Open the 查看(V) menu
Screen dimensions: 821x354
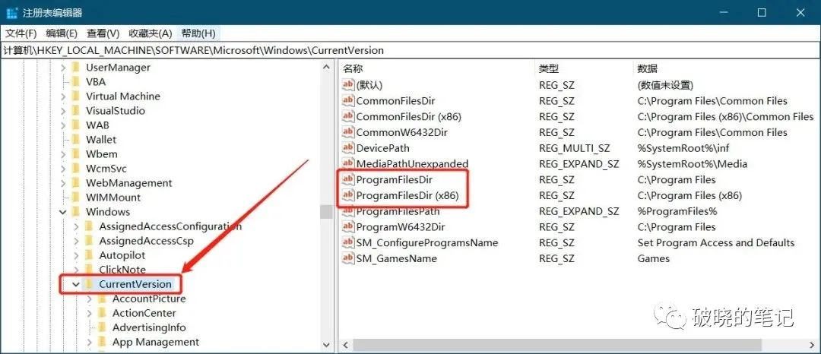[x=103, y=33]
